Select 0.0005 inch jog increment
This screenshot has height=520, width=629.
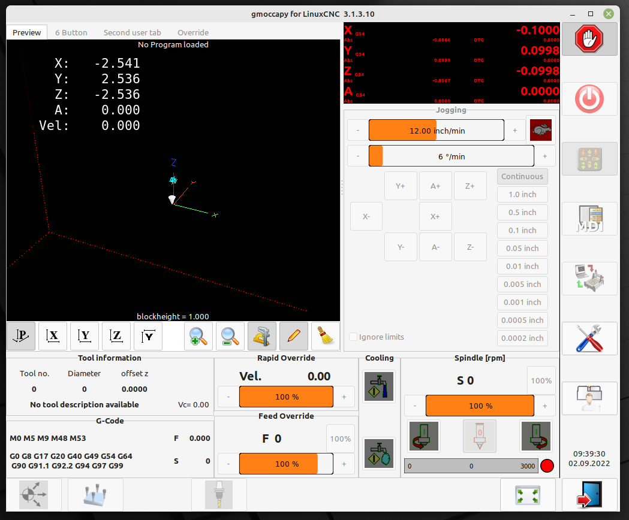point(522,321)
